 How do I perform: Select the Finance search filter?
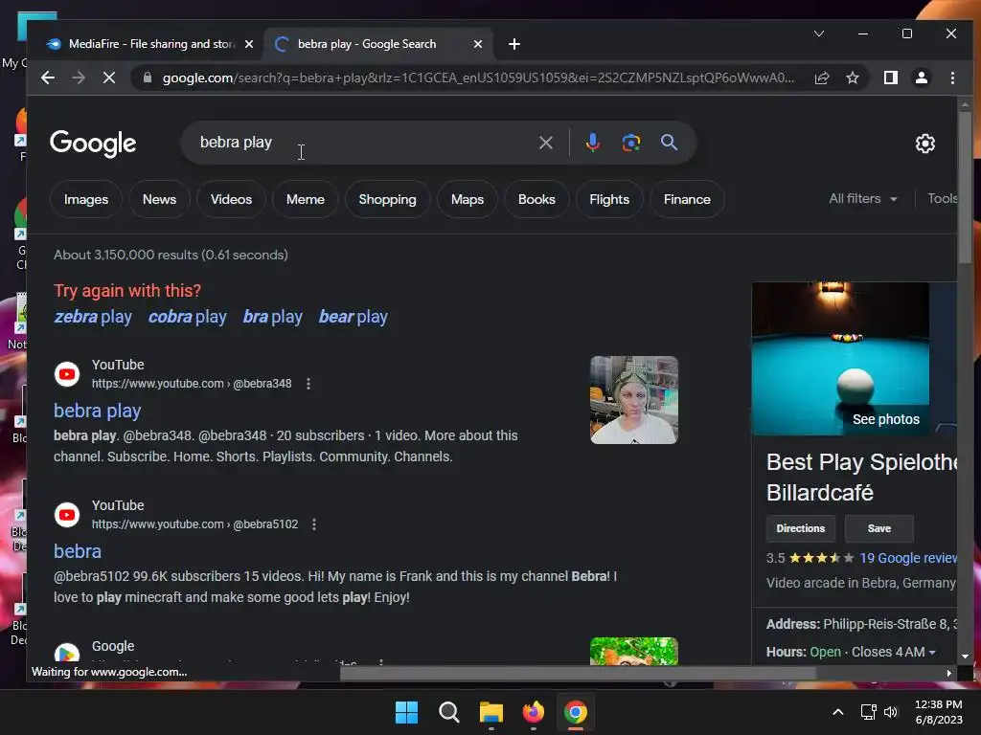point(687,199)
